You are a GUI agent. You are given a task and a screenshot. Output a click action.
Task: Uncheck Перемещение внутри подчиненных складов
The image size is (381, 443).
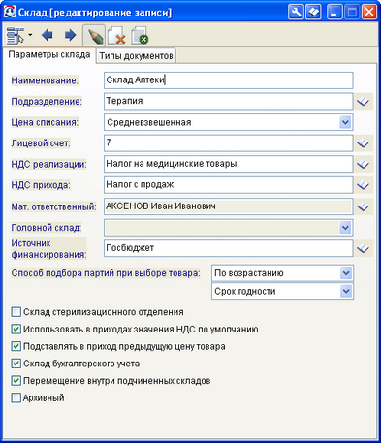[16, 381]
